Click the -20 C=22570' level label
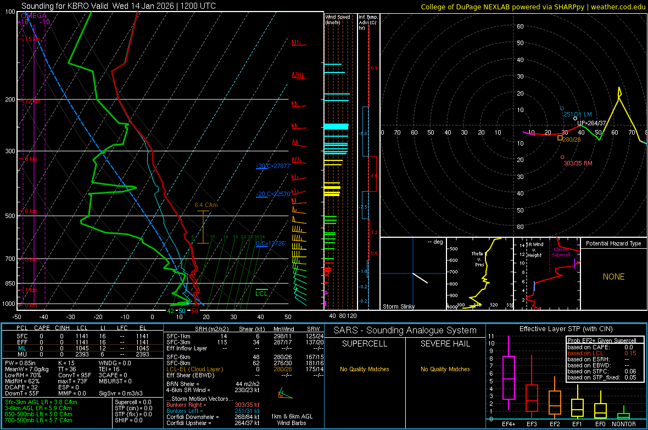Image resolution: width=648 pixels, height=430 pixels. (273, 193)
